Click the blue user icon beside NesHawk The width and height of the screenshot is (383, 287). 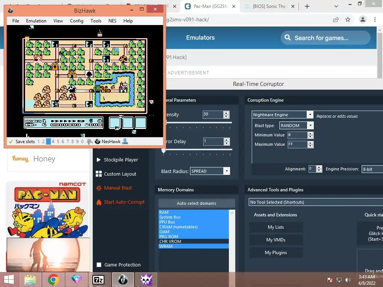click(x=125, y=141)
